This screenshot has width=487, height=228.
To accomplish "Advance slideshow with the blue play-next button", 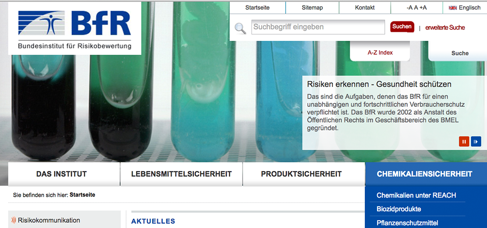I will 476,142.
